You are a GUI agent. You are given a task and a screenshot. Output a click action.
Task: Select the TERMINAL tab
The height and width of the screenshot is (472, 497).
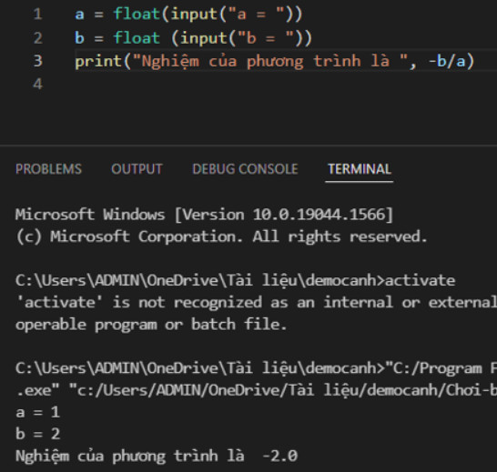point(360,169)
